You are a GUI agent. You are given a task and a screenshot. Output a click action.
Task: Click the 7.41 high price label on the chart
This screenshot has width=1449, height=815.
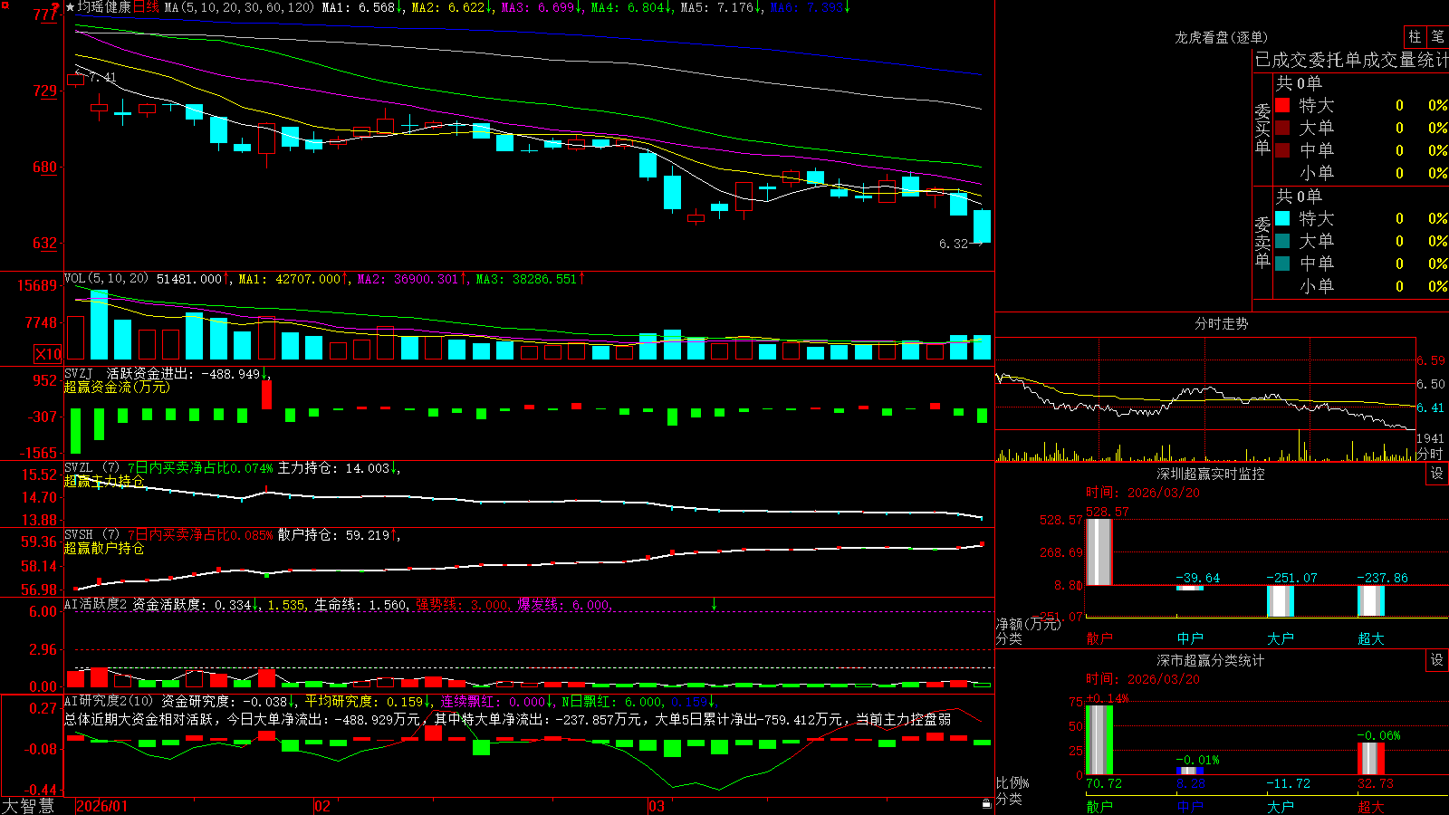(x=102, y=78)
